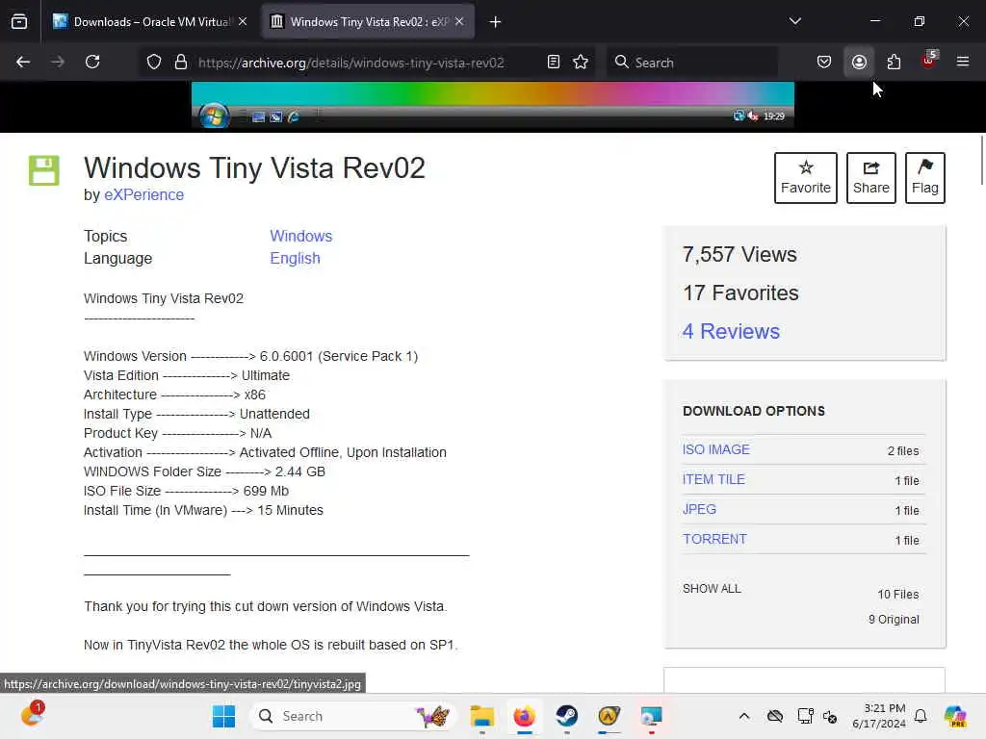986x739 pixels.
Task: Open uBlock Origin extension icon
Action: pos(929,61)
